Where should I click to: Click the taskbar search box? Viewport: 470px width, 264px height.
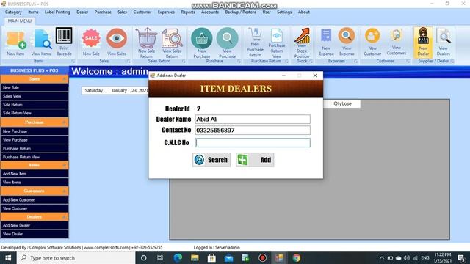(x=76, y=257)
